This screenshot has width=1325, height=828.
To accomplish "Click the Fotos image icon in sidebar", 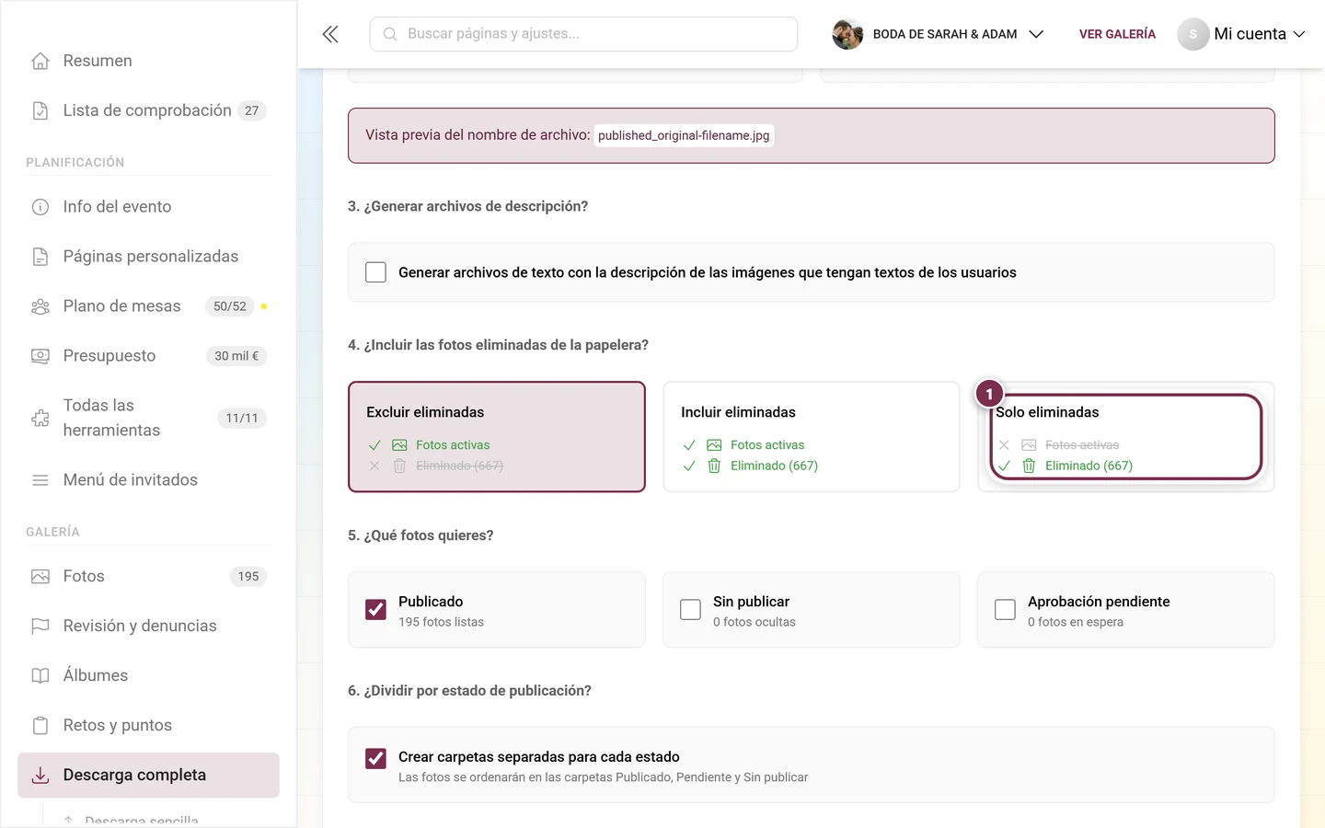I will point(40,577).
